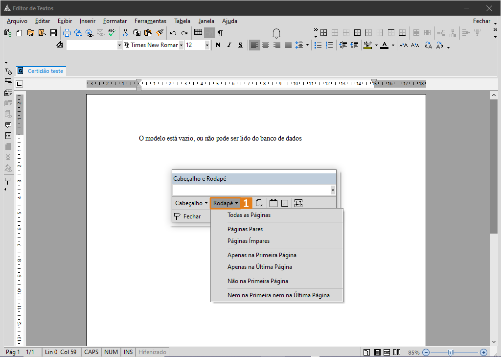Apply numbered list formatting

329,45
